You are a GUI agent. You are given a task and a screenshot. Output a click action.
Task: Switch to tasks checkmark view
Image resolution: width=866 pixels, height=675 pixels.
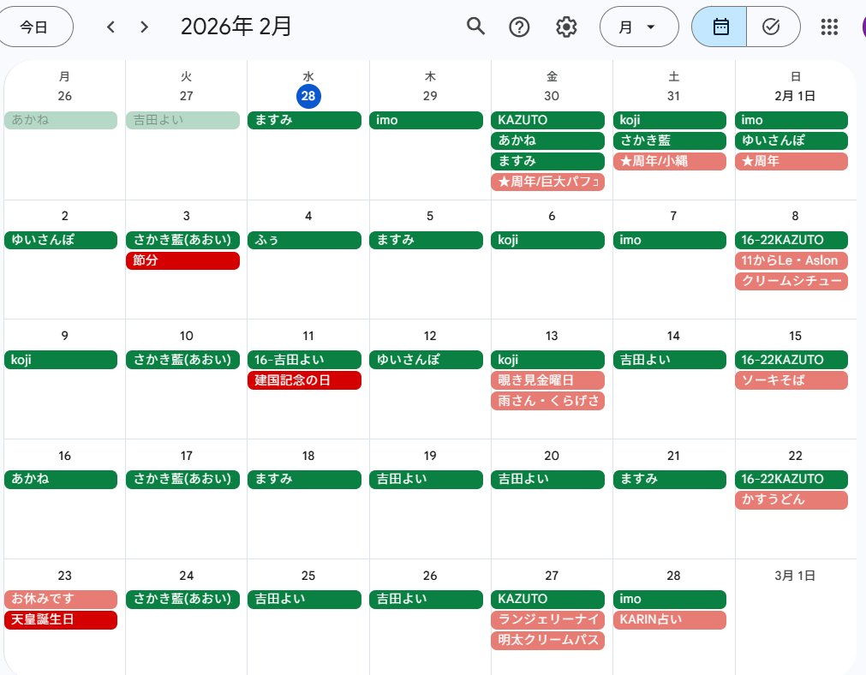pyautogui.click(x=772, y=27)
